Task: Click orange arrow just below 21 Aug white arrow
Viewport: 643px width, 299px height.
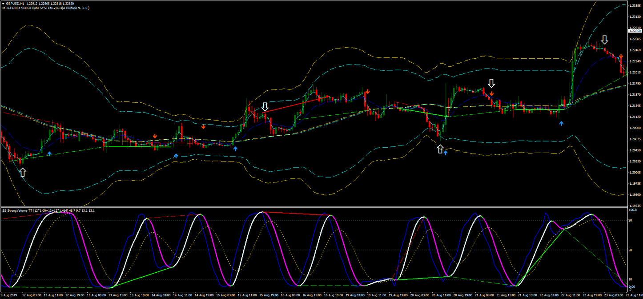Action: tap(492, 93)
